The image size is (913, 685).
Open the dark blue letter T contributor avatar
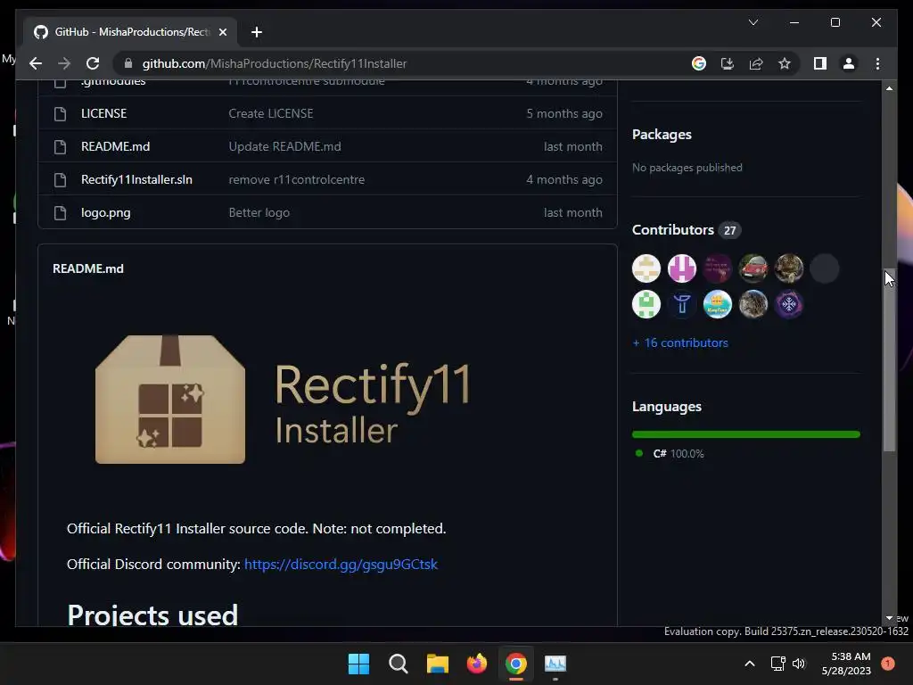click(x=682, y=305)
